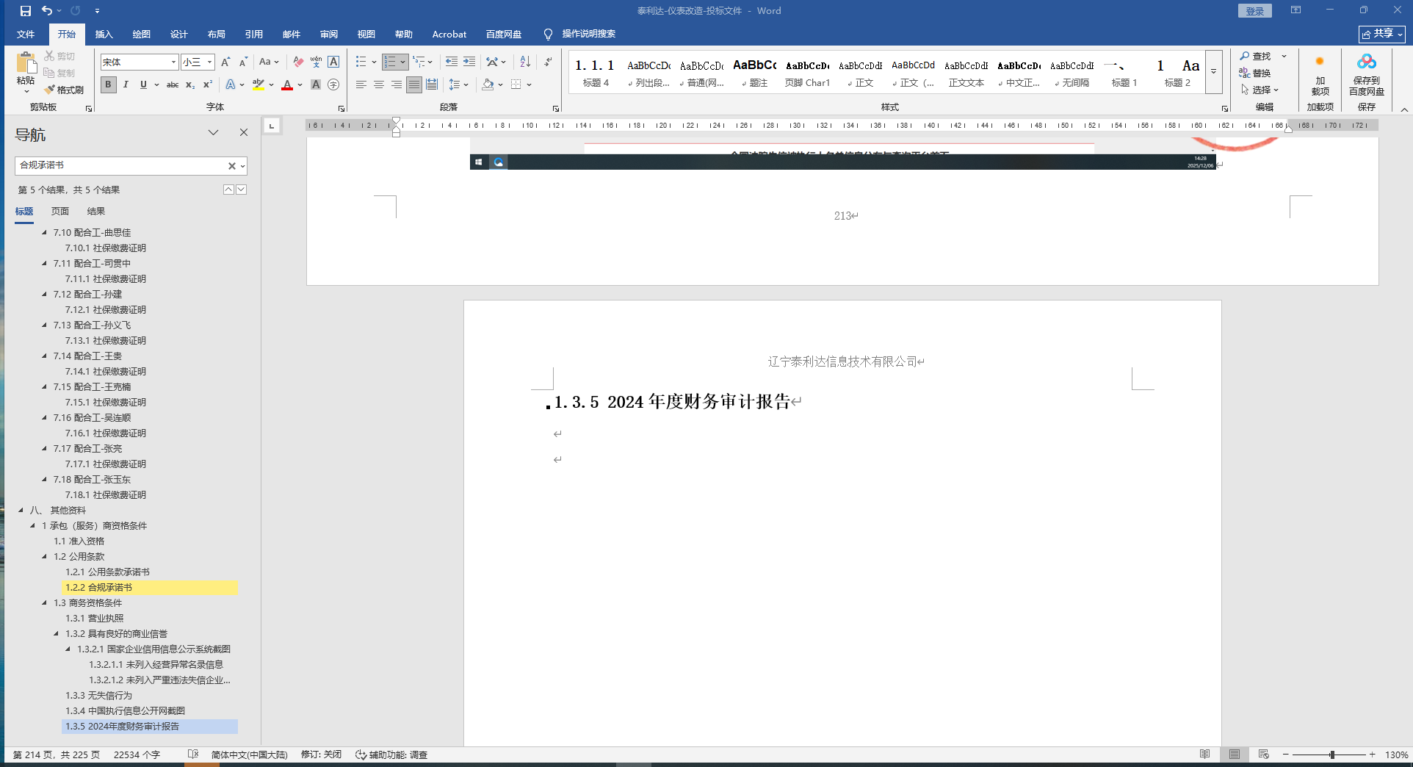Click the sort A-Z icon
This screenshot has height=767, width=1413.
pos(525,62)
